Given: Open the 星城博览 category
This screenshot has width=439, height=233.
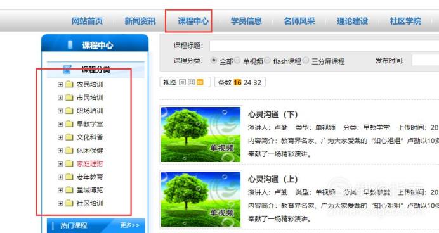Looking at the screenshot, I should [90, 190].
